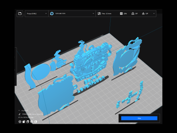This screenshot has width=177, height=133.
Task: Collapse the Object list chevron
Action: click(x=19, y=110)
